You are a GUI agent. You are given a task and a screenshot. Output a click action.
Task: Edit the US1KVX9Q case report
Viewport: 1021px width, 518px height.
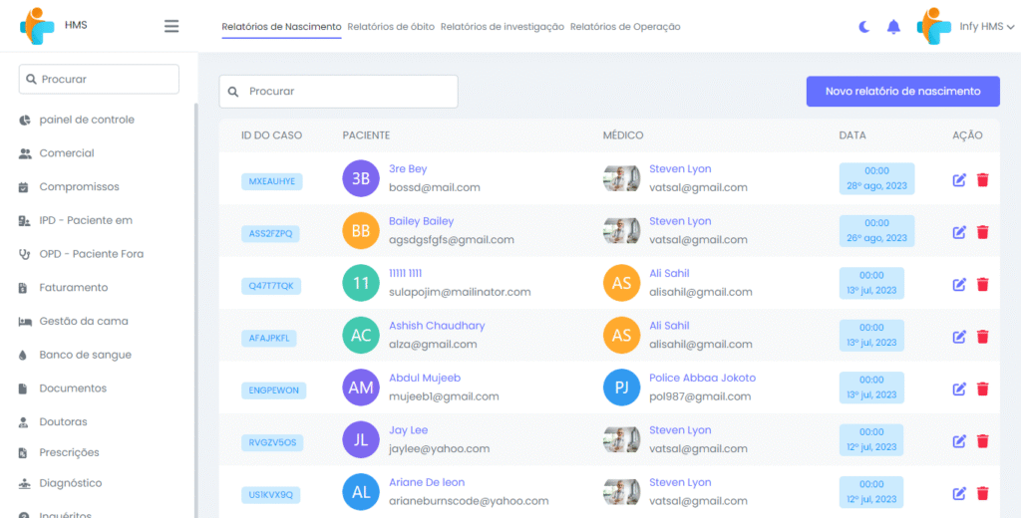tap(959, 493)
